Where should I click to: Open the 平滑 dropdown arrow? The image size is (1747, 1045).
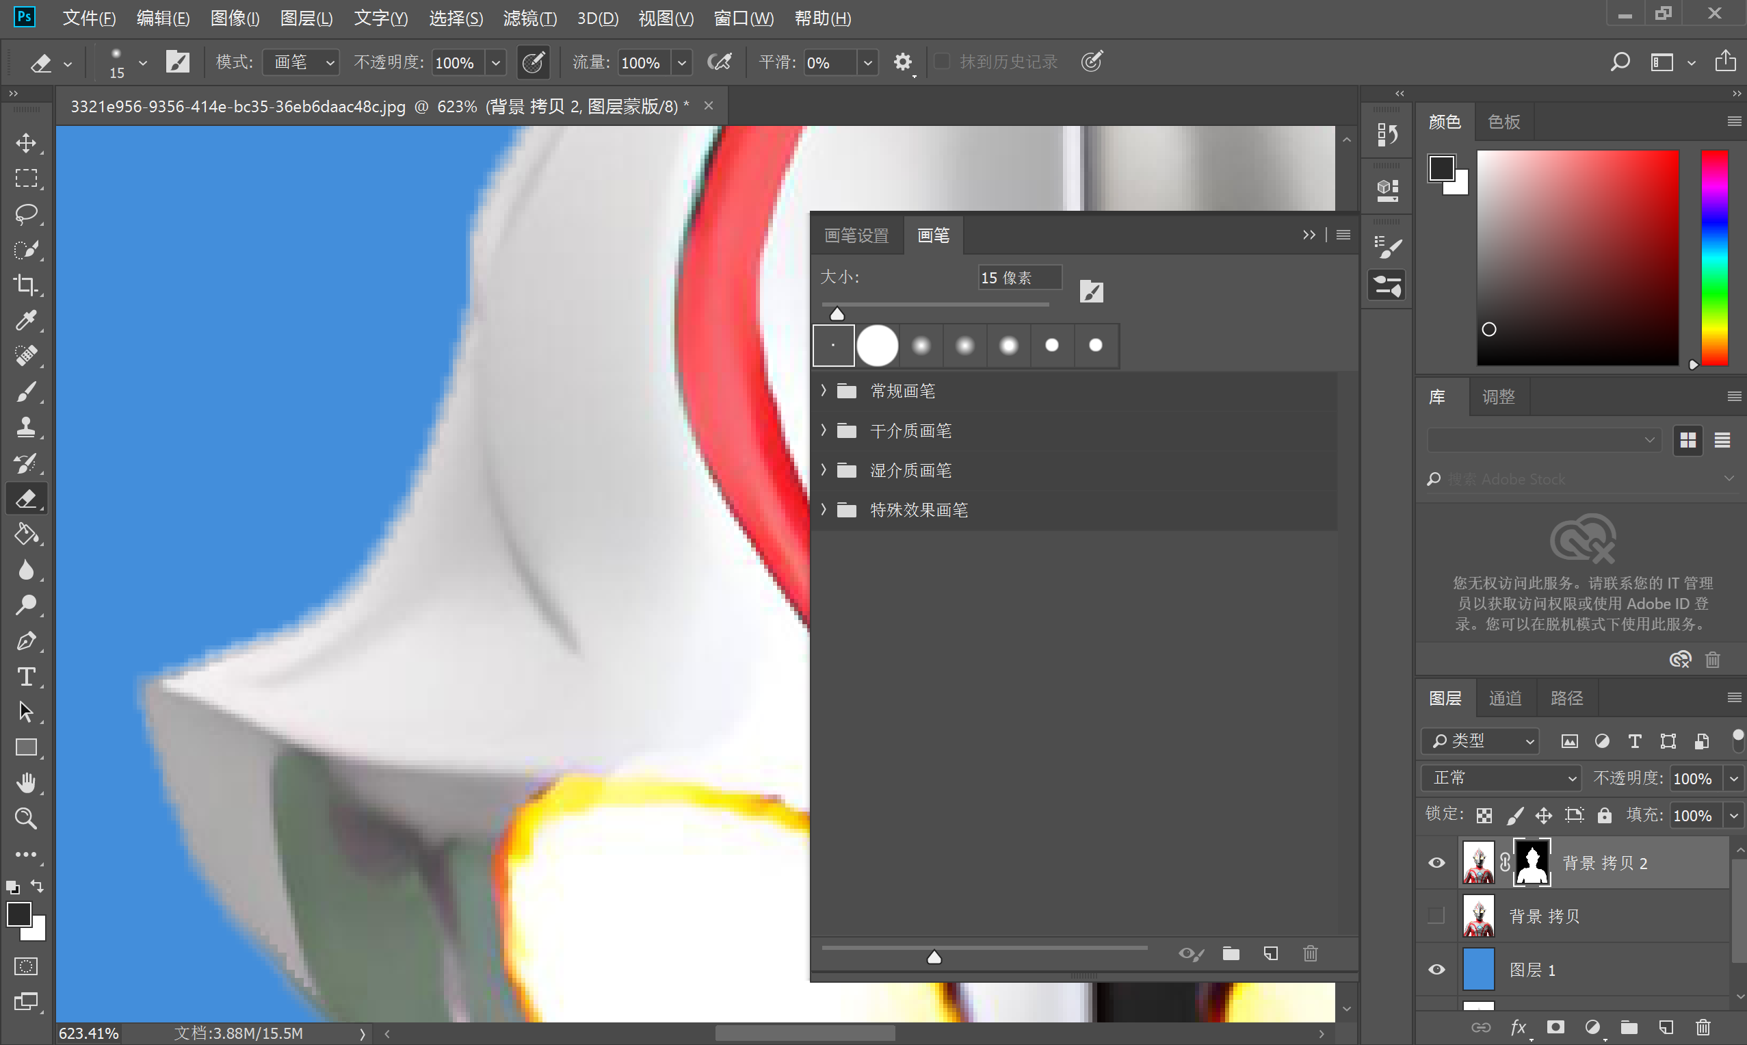(868, 62)
